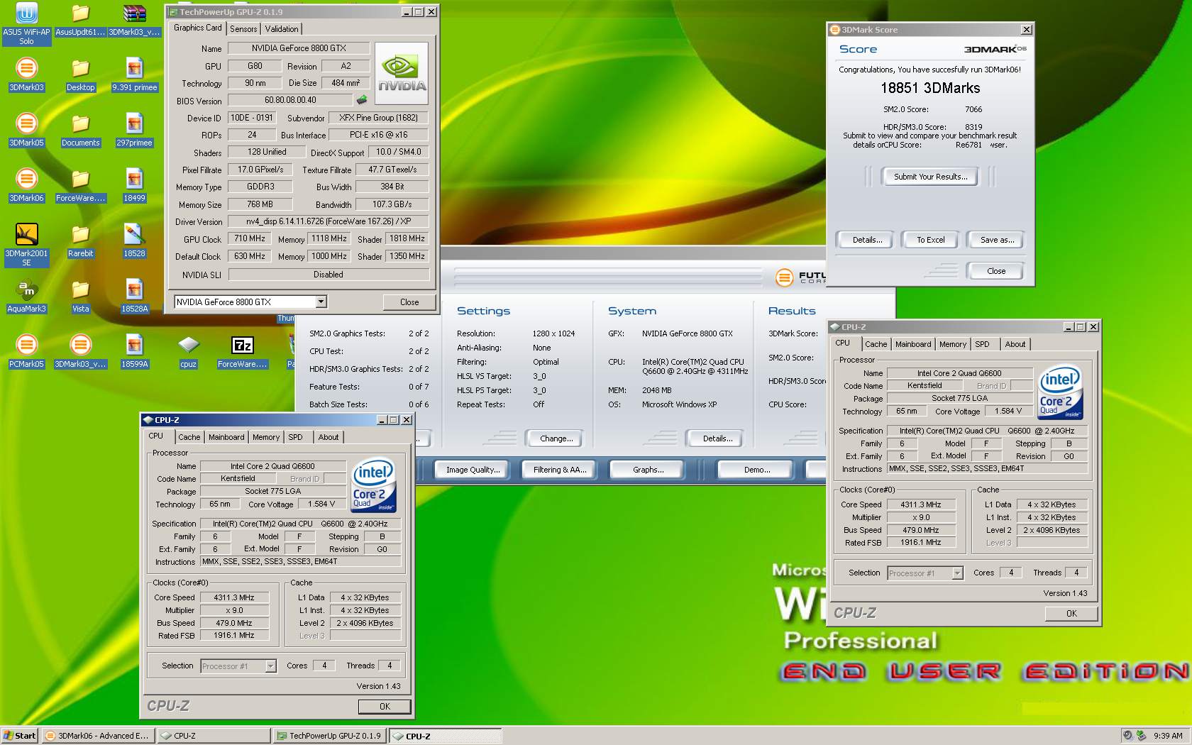Click Details button under 3DMark06 System
The height and width of the screenshot is (745, 1192).
coord(717,438)
